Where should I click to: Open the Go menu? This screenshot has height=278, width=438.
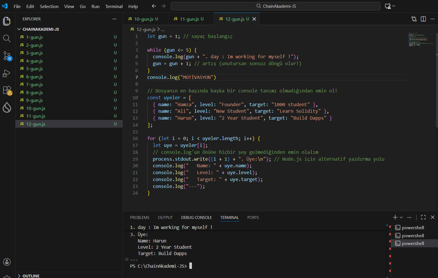pyautogui.click(x=83, y=6)
